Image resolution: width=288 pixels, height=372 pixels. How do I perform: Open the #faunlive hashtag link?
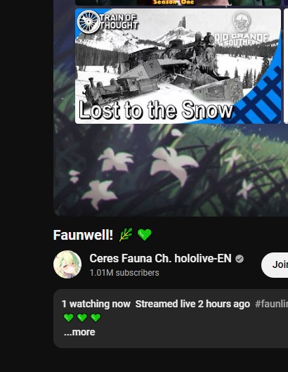[271, 304]
